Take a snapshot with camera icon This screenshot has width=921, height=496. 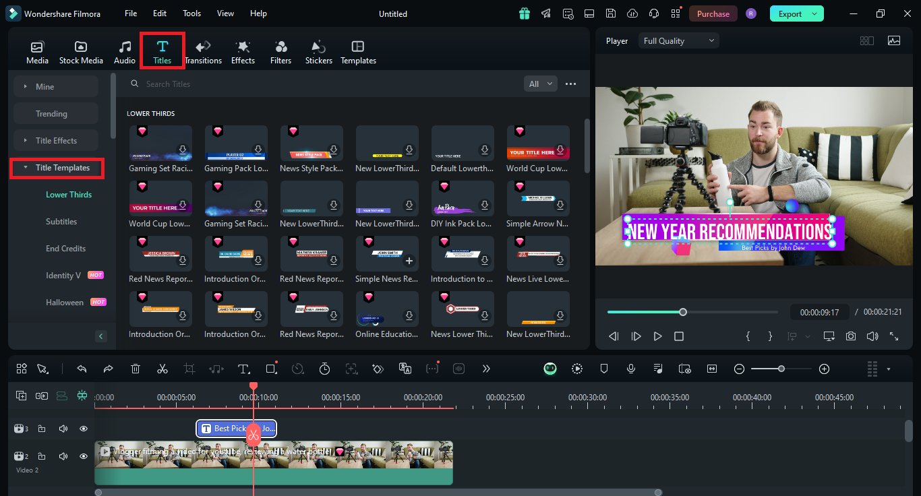click(x=852, y=336)
